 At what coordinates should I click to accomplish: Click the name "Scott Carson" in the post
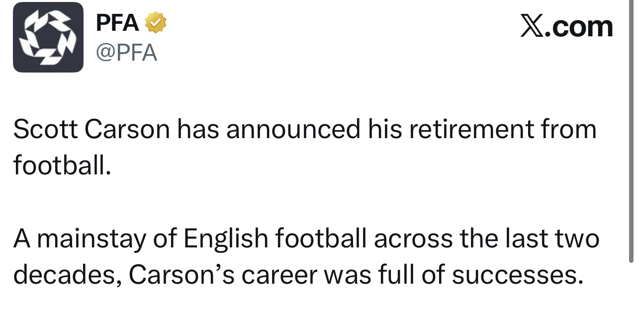91,130
